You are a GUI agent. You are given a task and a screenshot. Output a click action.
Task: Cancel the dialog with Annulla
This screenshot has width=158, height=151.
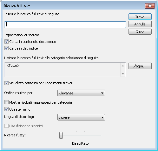140,24
